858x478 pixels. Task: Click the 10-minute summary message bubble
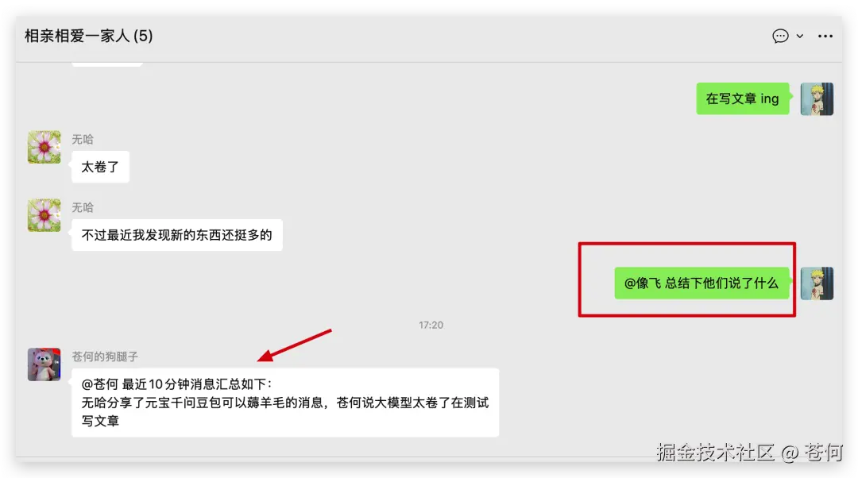point(286,401)
